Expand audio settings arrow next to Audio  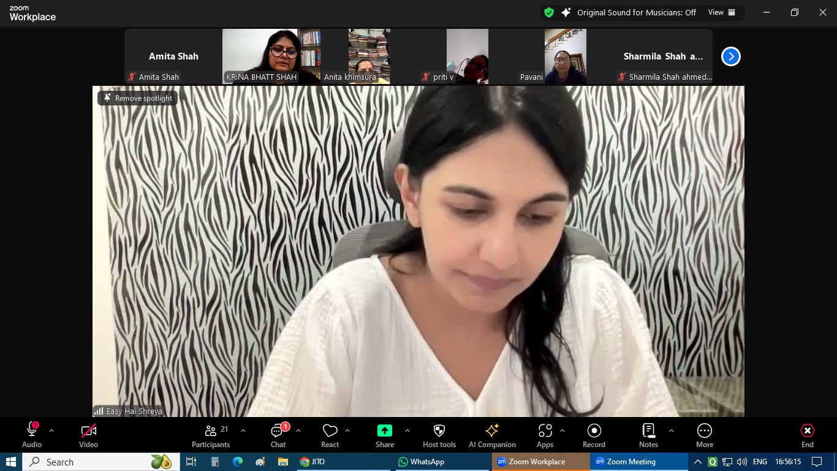pos(51,431)
